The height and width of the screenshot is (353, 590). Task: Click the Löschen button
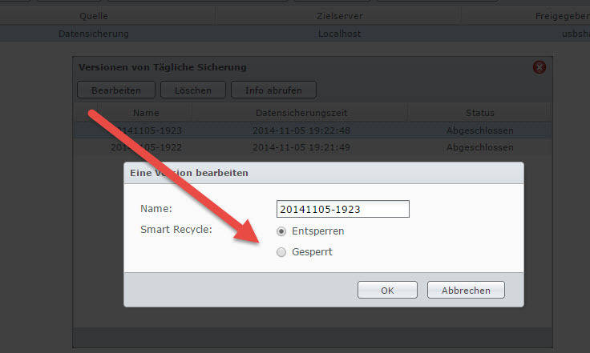(x=193, y=90)
